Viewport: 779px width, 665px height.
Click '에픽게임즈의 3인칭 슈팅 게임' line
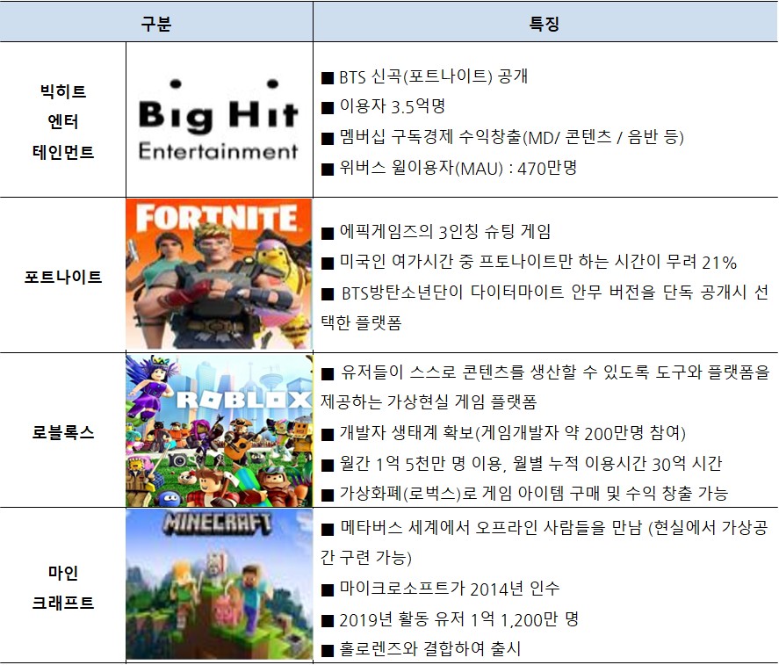(436, 231)
